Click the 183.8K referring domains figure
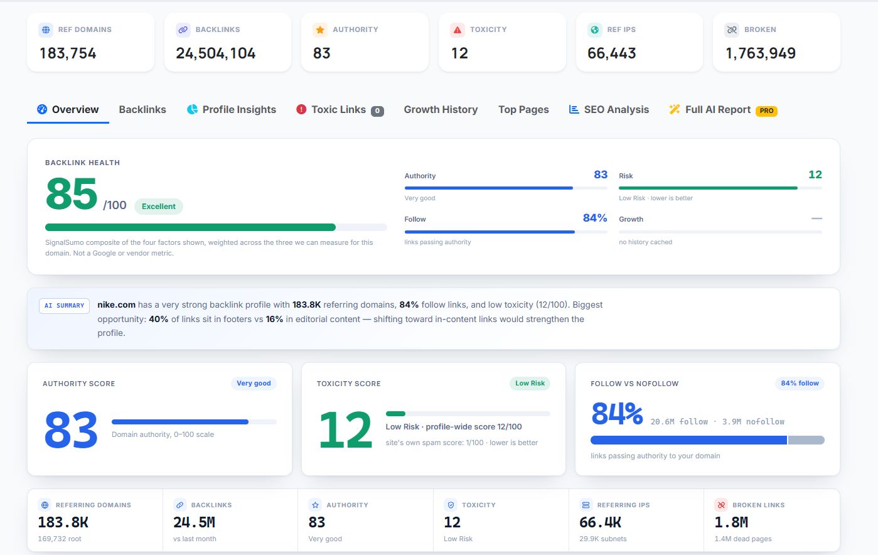This screenshot has height=555, width=878. point(63,522)
